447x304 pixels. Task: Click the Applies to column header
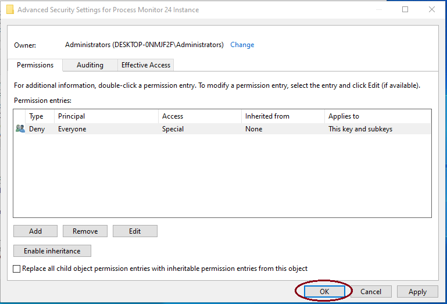click(x=344, y=116)
